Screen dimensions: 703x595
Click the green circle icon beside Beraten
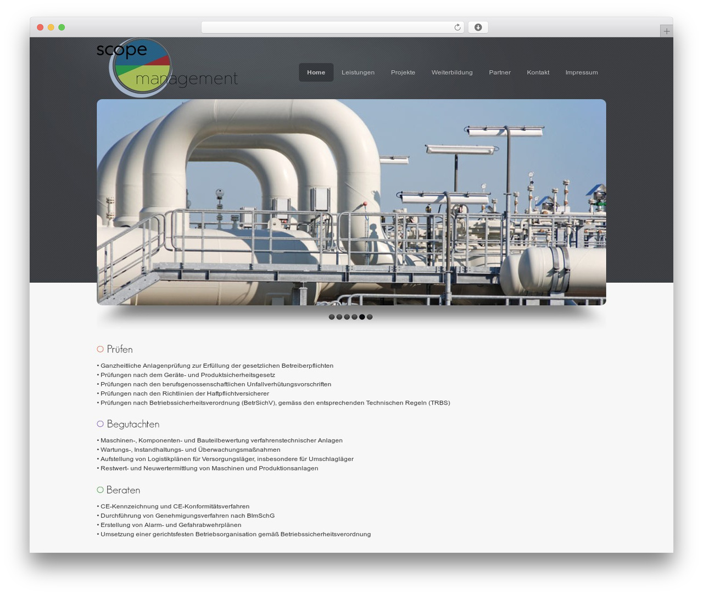[x=100, y=490]
